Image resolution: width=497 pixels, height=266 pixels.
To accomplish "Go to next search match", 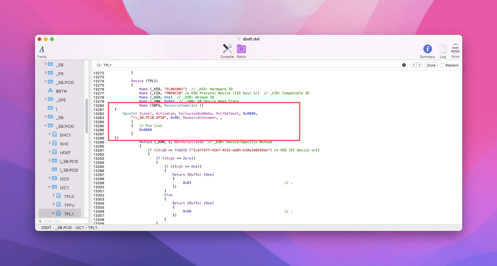I will click(x=419, y=65).
